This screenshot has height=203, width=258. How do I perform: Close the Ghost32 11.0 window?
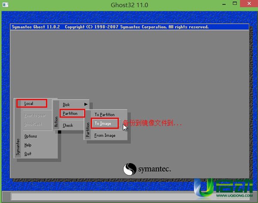click(249, 3)
